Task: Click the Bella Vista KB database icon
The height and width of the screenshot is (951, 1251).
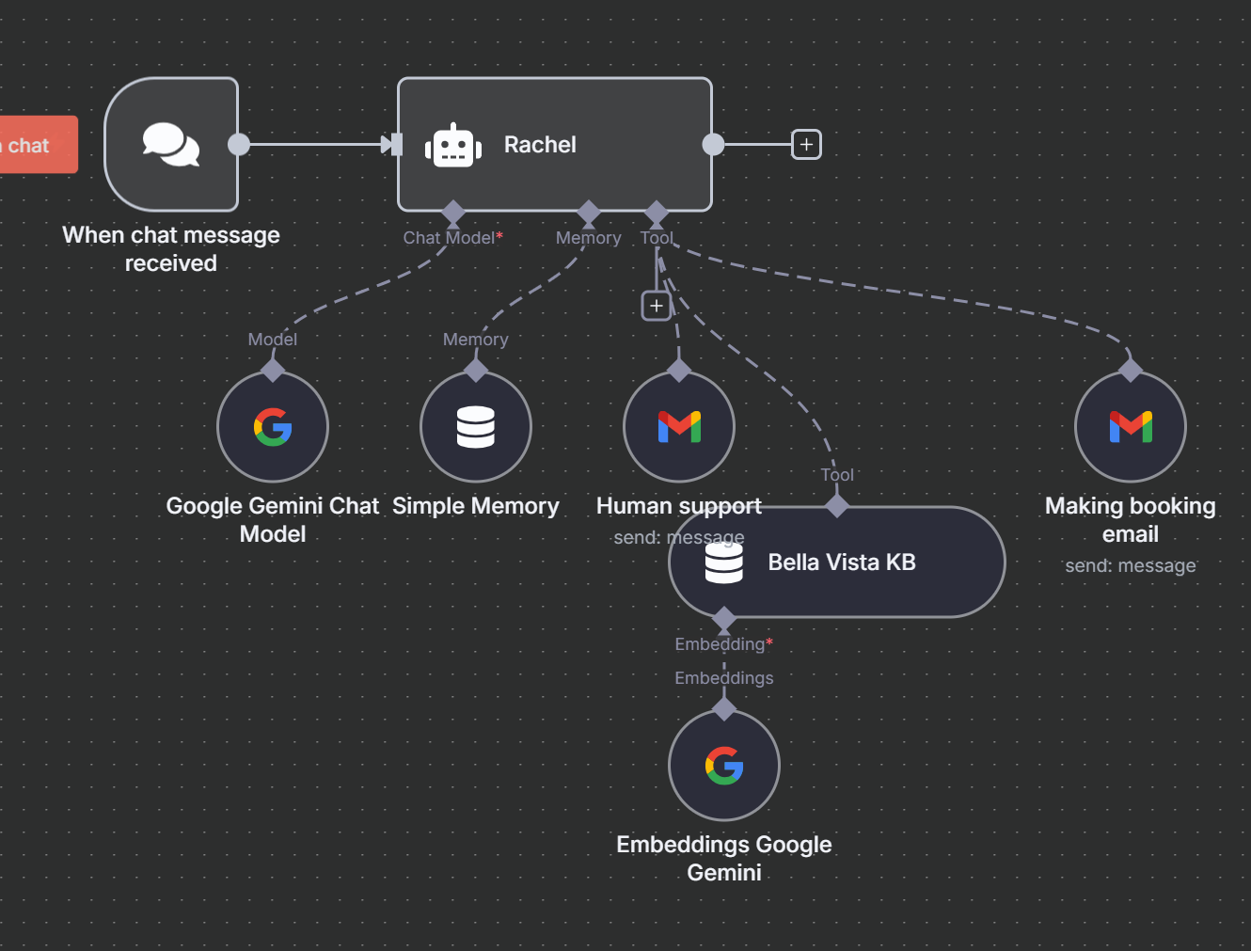Action: [x=724, y=563]
